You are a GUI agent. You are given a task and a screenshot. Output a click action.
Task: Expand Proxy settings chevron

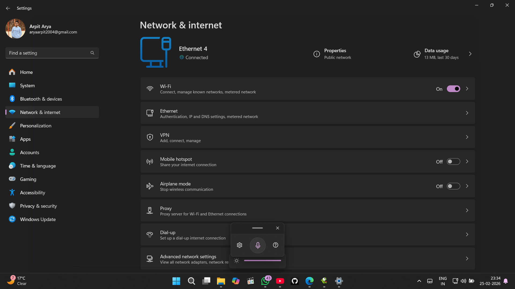pos(467,211)
